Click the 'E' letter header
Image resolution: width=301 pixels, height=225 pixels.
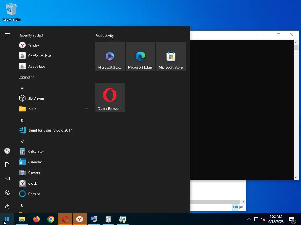[x=22, y=205]
